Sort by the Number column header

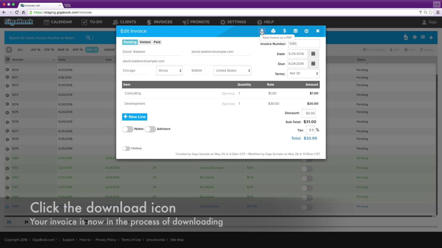[18, 60]
